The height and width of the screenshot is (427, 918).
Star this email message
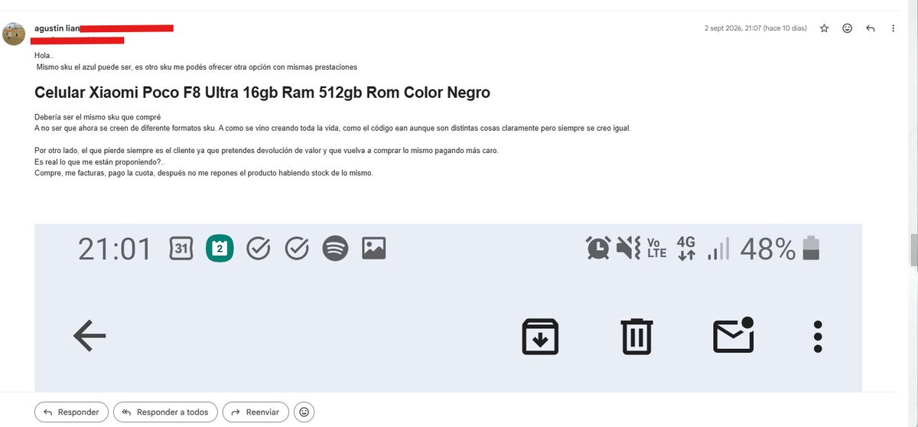coord(824,28)
